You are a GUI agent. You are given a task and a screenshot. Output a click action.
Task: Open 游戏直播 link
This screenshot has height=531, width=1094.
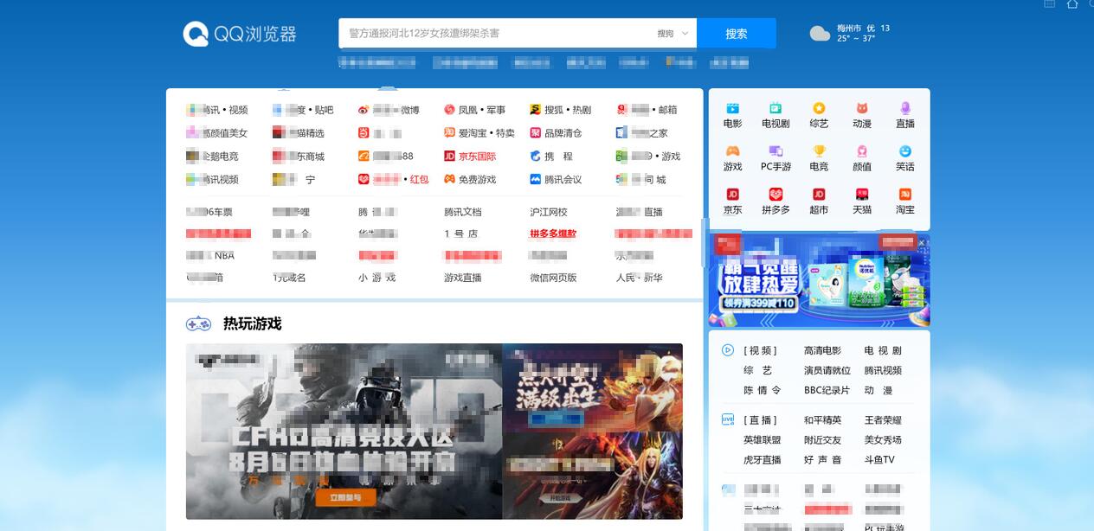(463, 278)
